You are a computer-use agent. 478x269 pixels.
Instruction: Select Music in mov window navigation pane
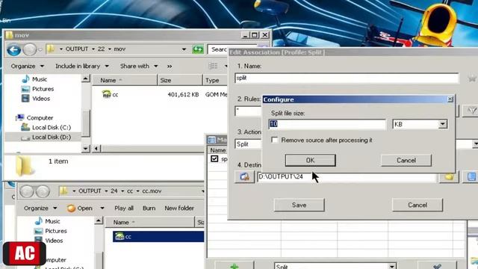34,79
